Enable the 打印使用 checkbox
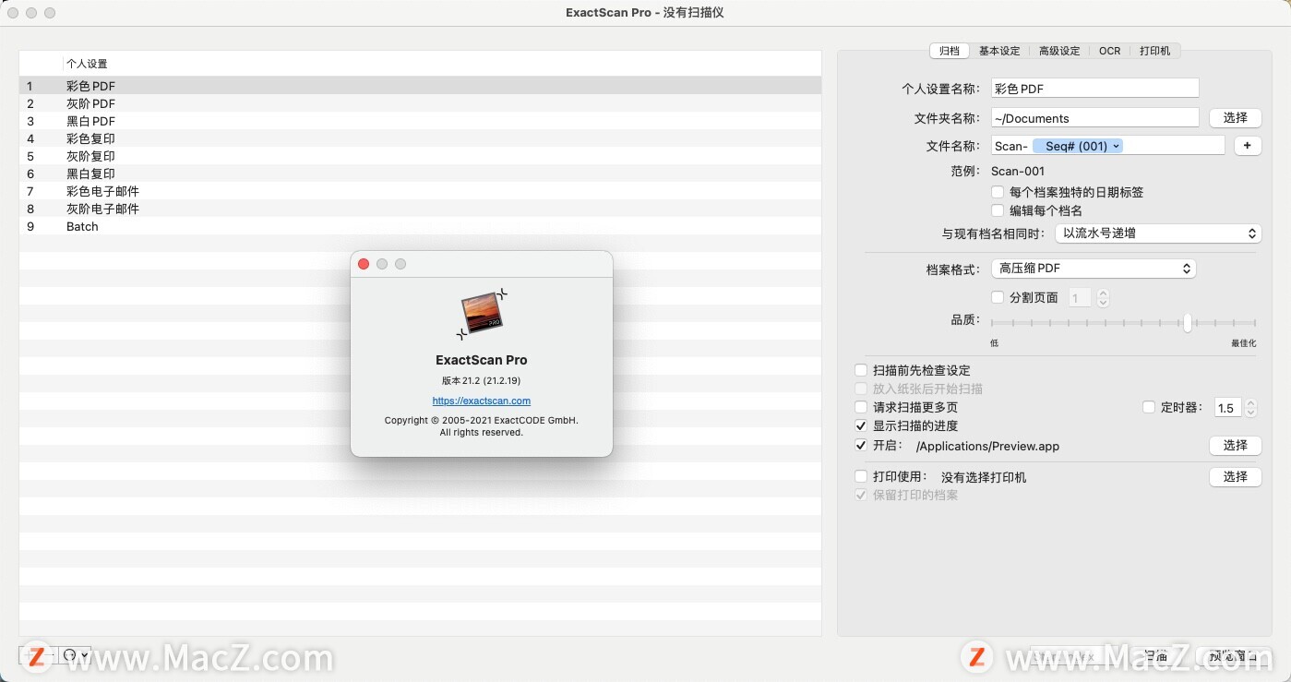Viewport: 1291px width, 682px height. click(x=861, y=476)
